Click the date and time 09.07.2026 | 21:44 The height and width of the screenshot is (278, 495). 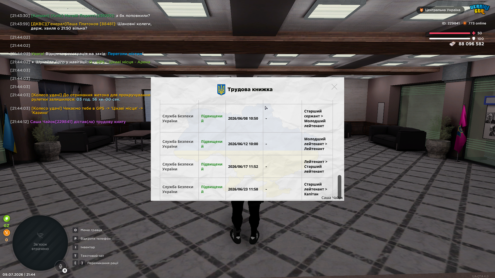coord(19,275)
